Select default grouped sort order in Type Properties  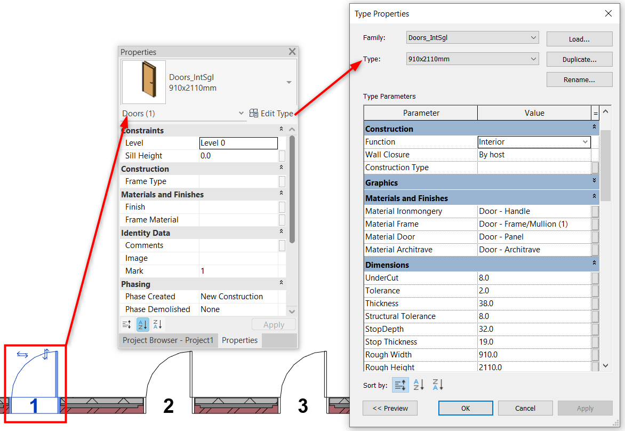coord(400,385)
